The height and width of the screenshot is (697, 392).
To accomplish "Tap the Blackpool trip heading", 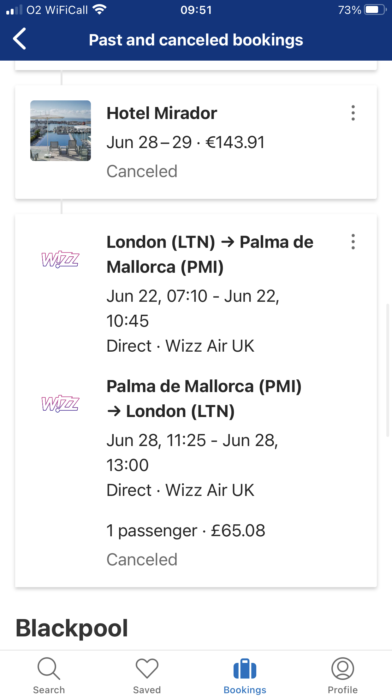I will pos(72,628).
